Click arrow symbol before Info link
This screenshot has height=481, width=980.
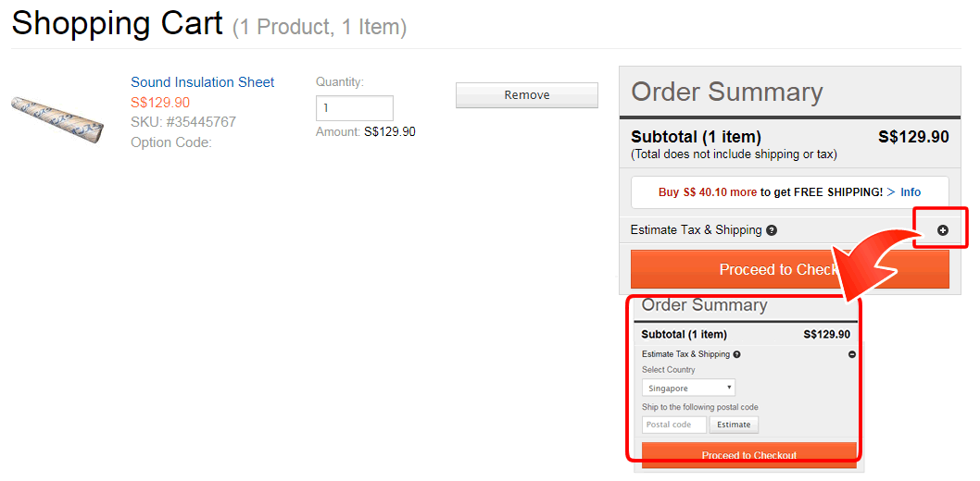(891, 192)
